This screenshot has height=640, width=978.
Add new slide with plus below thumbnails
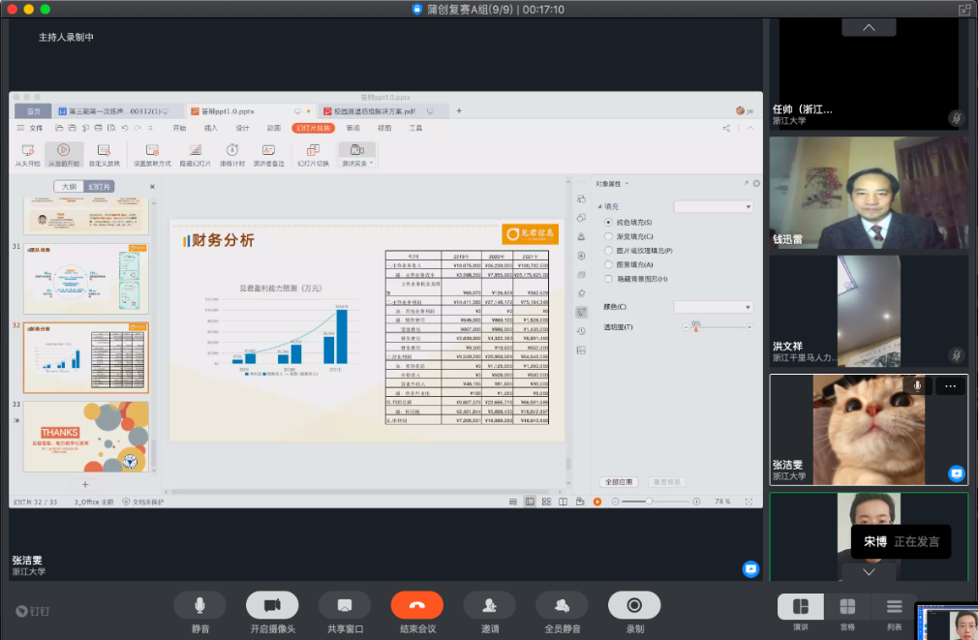85,485
